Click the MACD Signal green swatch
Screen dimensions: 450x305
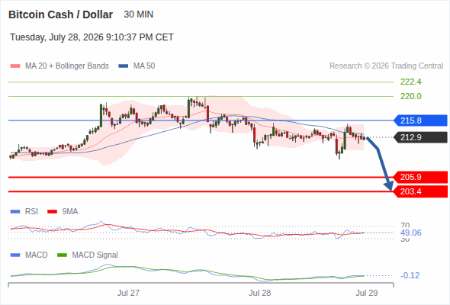[x=63, y=255]
